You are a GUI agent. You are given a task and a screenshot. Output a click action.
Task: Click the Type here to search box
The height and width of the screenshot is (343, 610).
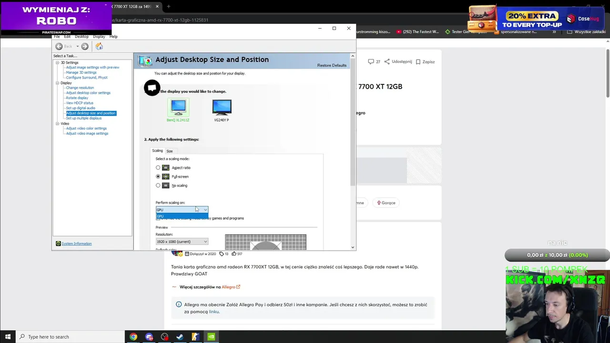click(x=71, y=337)
